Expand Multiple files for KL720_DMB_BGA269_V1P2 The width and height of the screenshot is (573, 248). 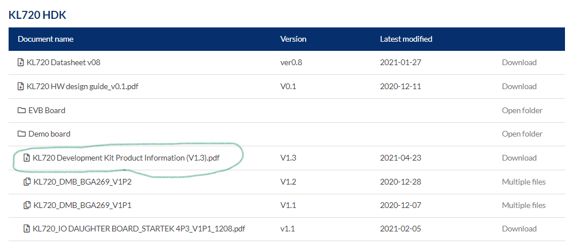pyautogui.click(x=524, y=182)
